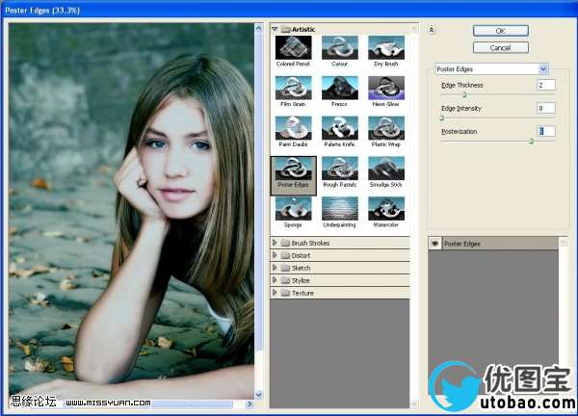Screen dimensions: 578x416
Task: Collapse the filter gallery thumbnails panel
Action: click(432, 30)
